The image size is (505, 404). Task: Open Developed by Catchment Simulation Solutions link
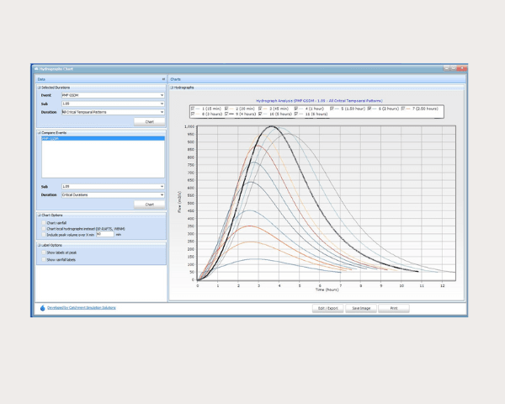82,308
